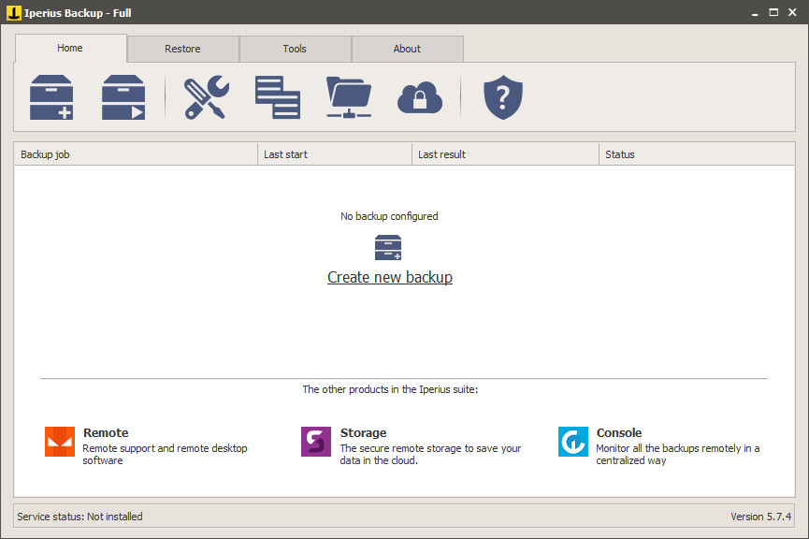The height and width of the screenshot is (539, 809).
Task: Click the Iperius app icon in title bar
Action: click(x=13, y=12)
